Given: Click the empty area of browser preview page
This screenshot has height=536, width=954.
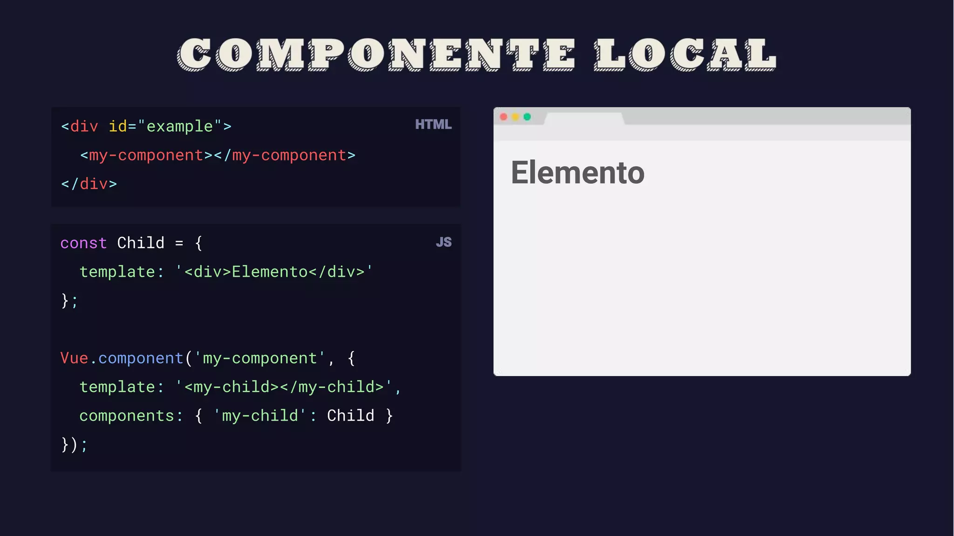Looking at the screenshot, I should (702, 288).
